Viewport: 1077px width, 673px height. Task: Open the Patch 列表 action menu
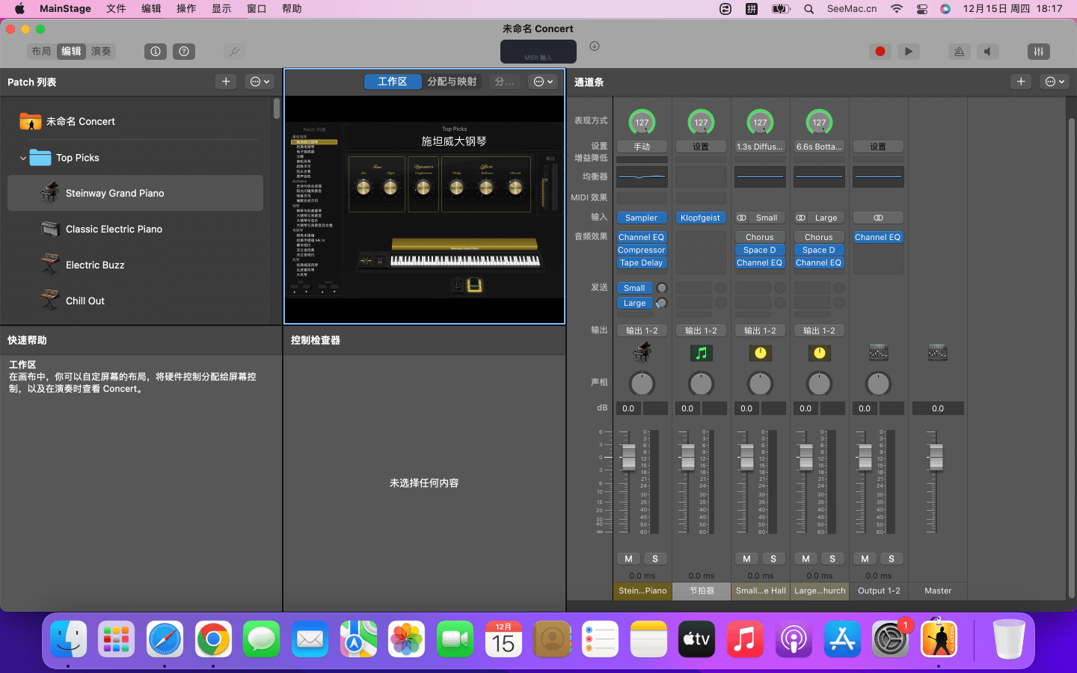point(260,82)
